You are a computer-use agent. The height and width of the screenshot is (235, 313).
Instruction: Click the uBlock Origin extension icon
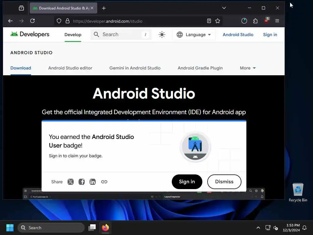tap(267, 20)
